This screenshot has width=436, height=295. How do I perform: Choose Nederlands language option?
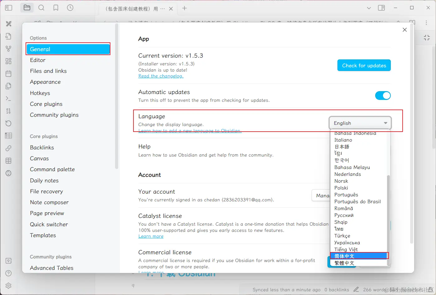359,174
